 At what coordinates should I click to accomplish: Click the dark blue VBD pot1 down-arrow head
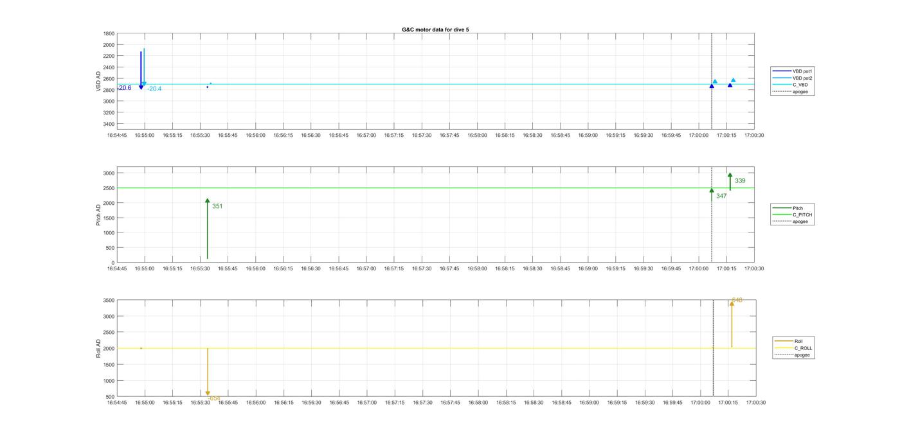pyautogui.click(x=141, y=87)
